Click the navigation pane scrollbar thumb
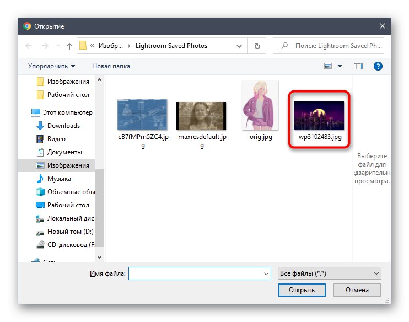Image resolution: width=409 pixels, height=322 pixels. coord(99,208)
